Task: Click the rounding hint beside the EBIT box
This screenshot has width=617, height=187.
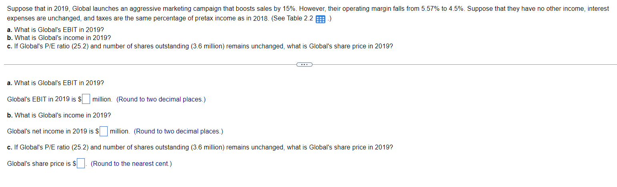Action: click(161, 99)
